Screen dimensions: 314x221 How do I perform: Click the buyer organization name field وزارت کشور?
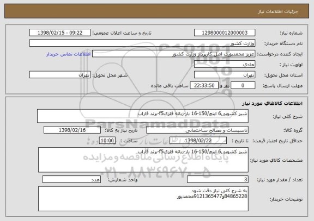pos(142,43)
